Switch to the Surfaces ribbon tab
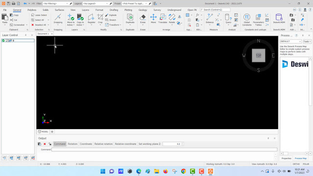313x176 pixels. [60, 10]
